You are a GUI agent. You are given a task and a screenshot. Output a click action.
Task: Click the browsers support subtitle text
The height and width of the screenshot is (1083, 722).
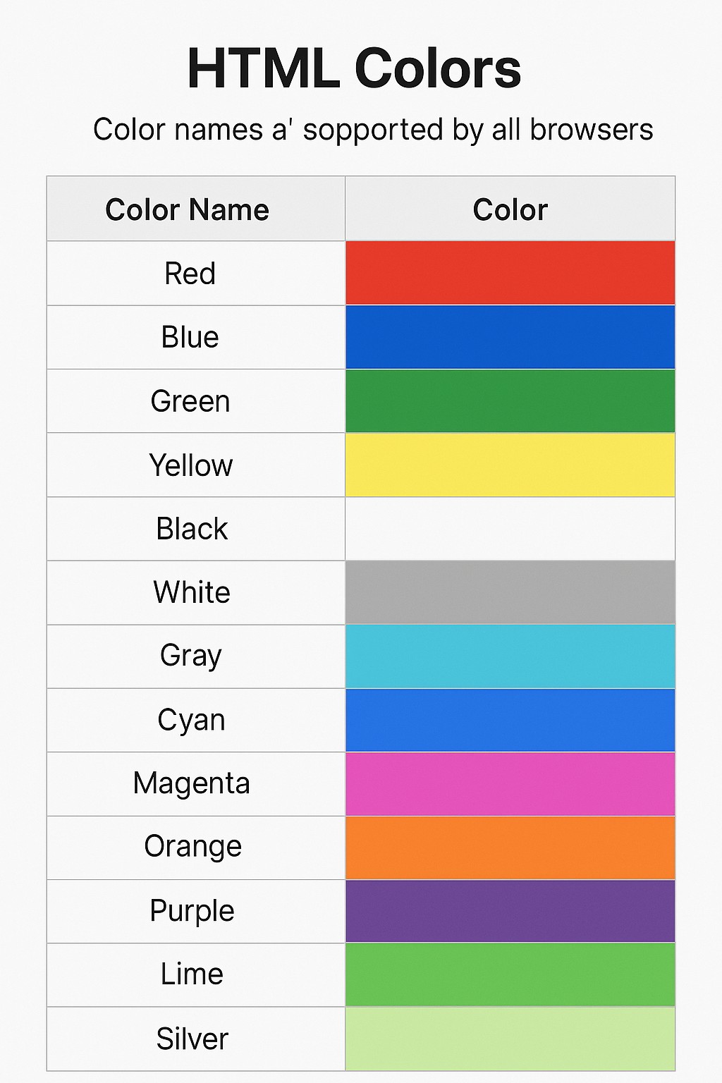coord(373,130)
